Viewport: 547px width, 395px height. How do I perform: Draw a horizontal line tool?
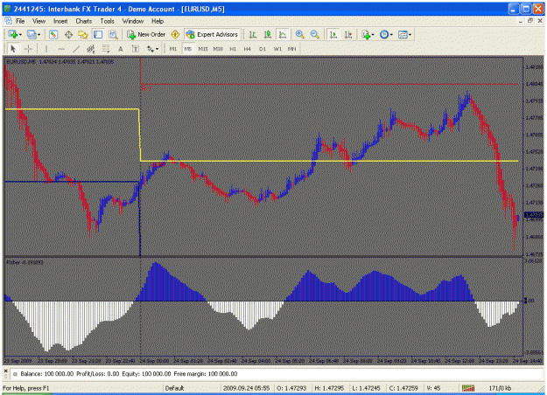coord(61,49)
